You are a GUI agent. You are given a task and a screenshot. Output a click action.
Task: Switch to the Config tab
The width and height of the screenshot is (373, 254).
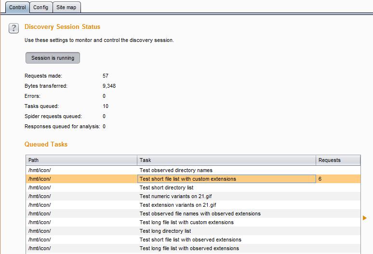pos(40,7)
